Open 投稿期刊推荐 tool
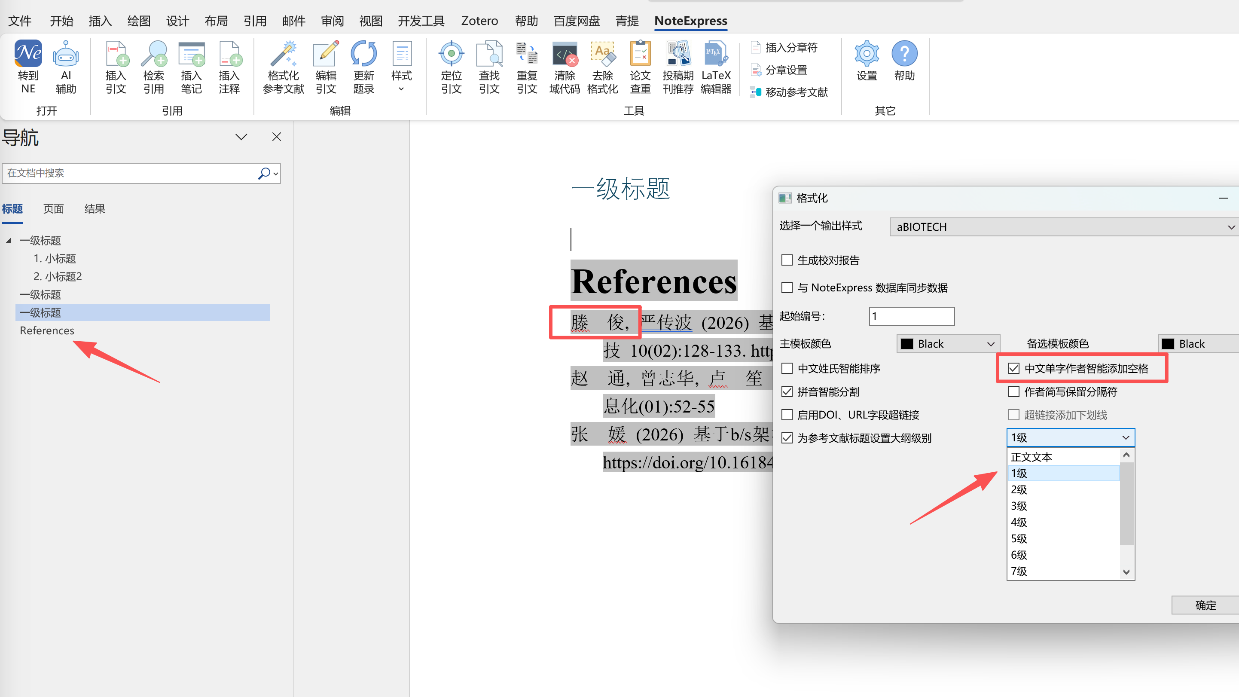This screenshot has height=697, width=1239. 678,66
